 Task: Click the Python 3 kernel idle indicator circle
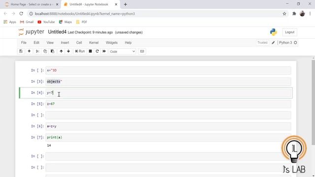[x=295, y=43]
